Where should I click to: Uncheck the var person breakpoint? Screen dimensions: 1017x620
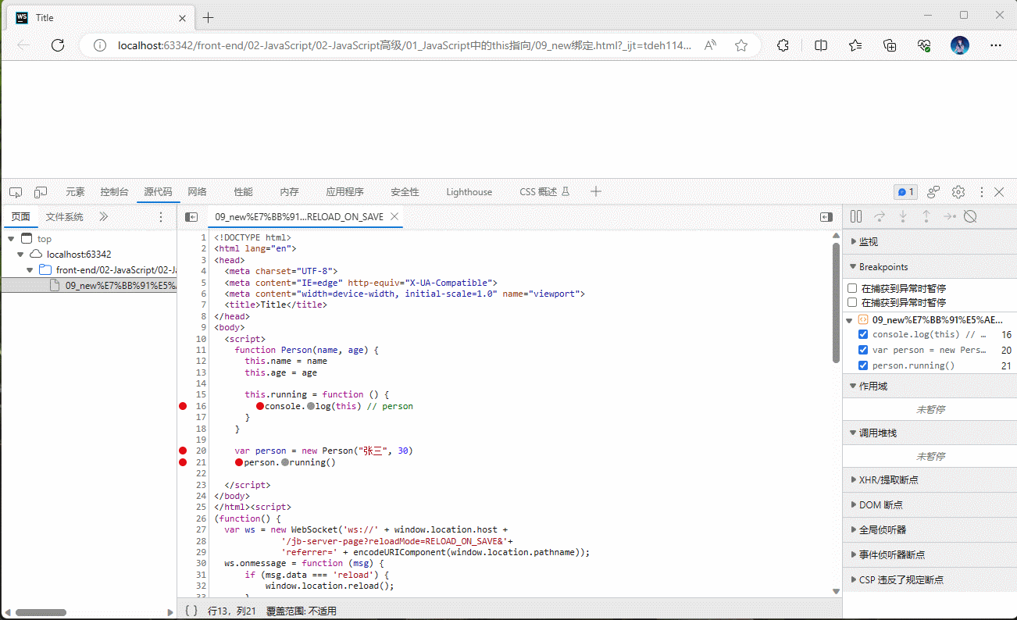point(863,351)
